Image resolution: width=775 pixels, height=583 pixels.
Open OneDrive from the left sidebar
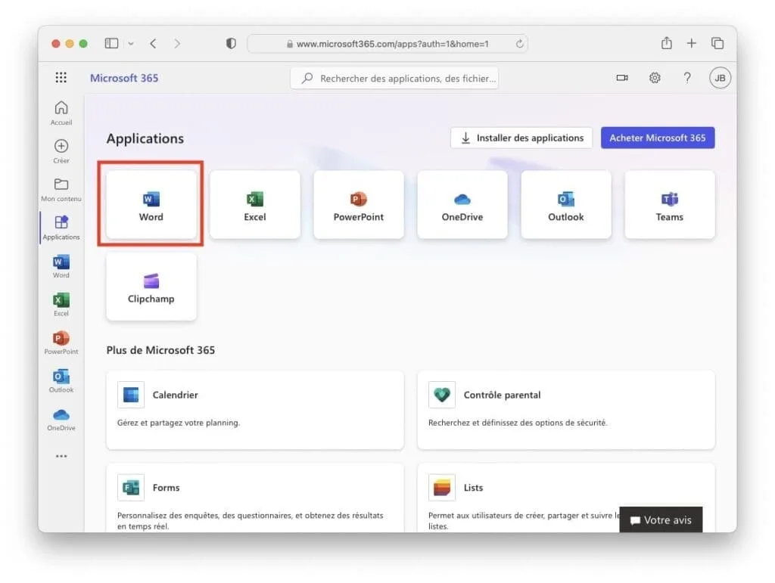click(x=61, y=419)
